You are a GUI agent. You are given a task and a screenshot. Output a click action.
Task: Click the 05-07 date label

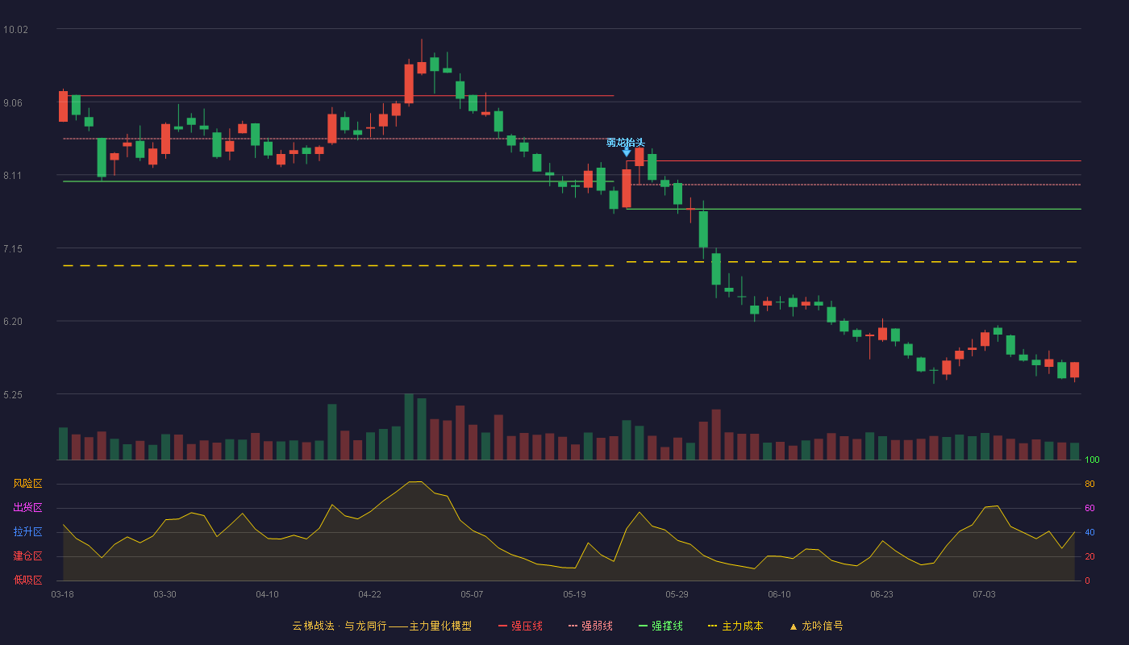point(472,594)
